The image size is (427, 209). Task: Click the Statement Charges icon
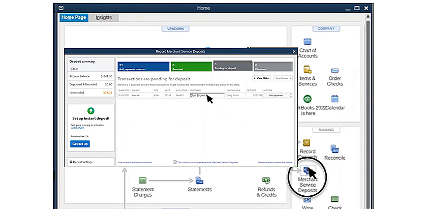pyautogui.click(x=143, y=181)
